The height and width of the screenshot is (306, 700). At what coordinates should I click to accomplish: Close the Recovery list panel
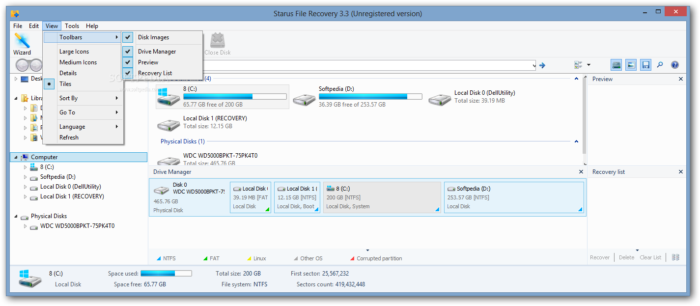point(681,172)
